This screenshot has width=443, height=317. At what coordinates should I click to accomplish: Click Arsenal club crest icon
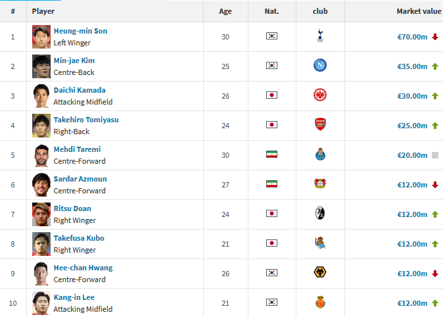320,125
